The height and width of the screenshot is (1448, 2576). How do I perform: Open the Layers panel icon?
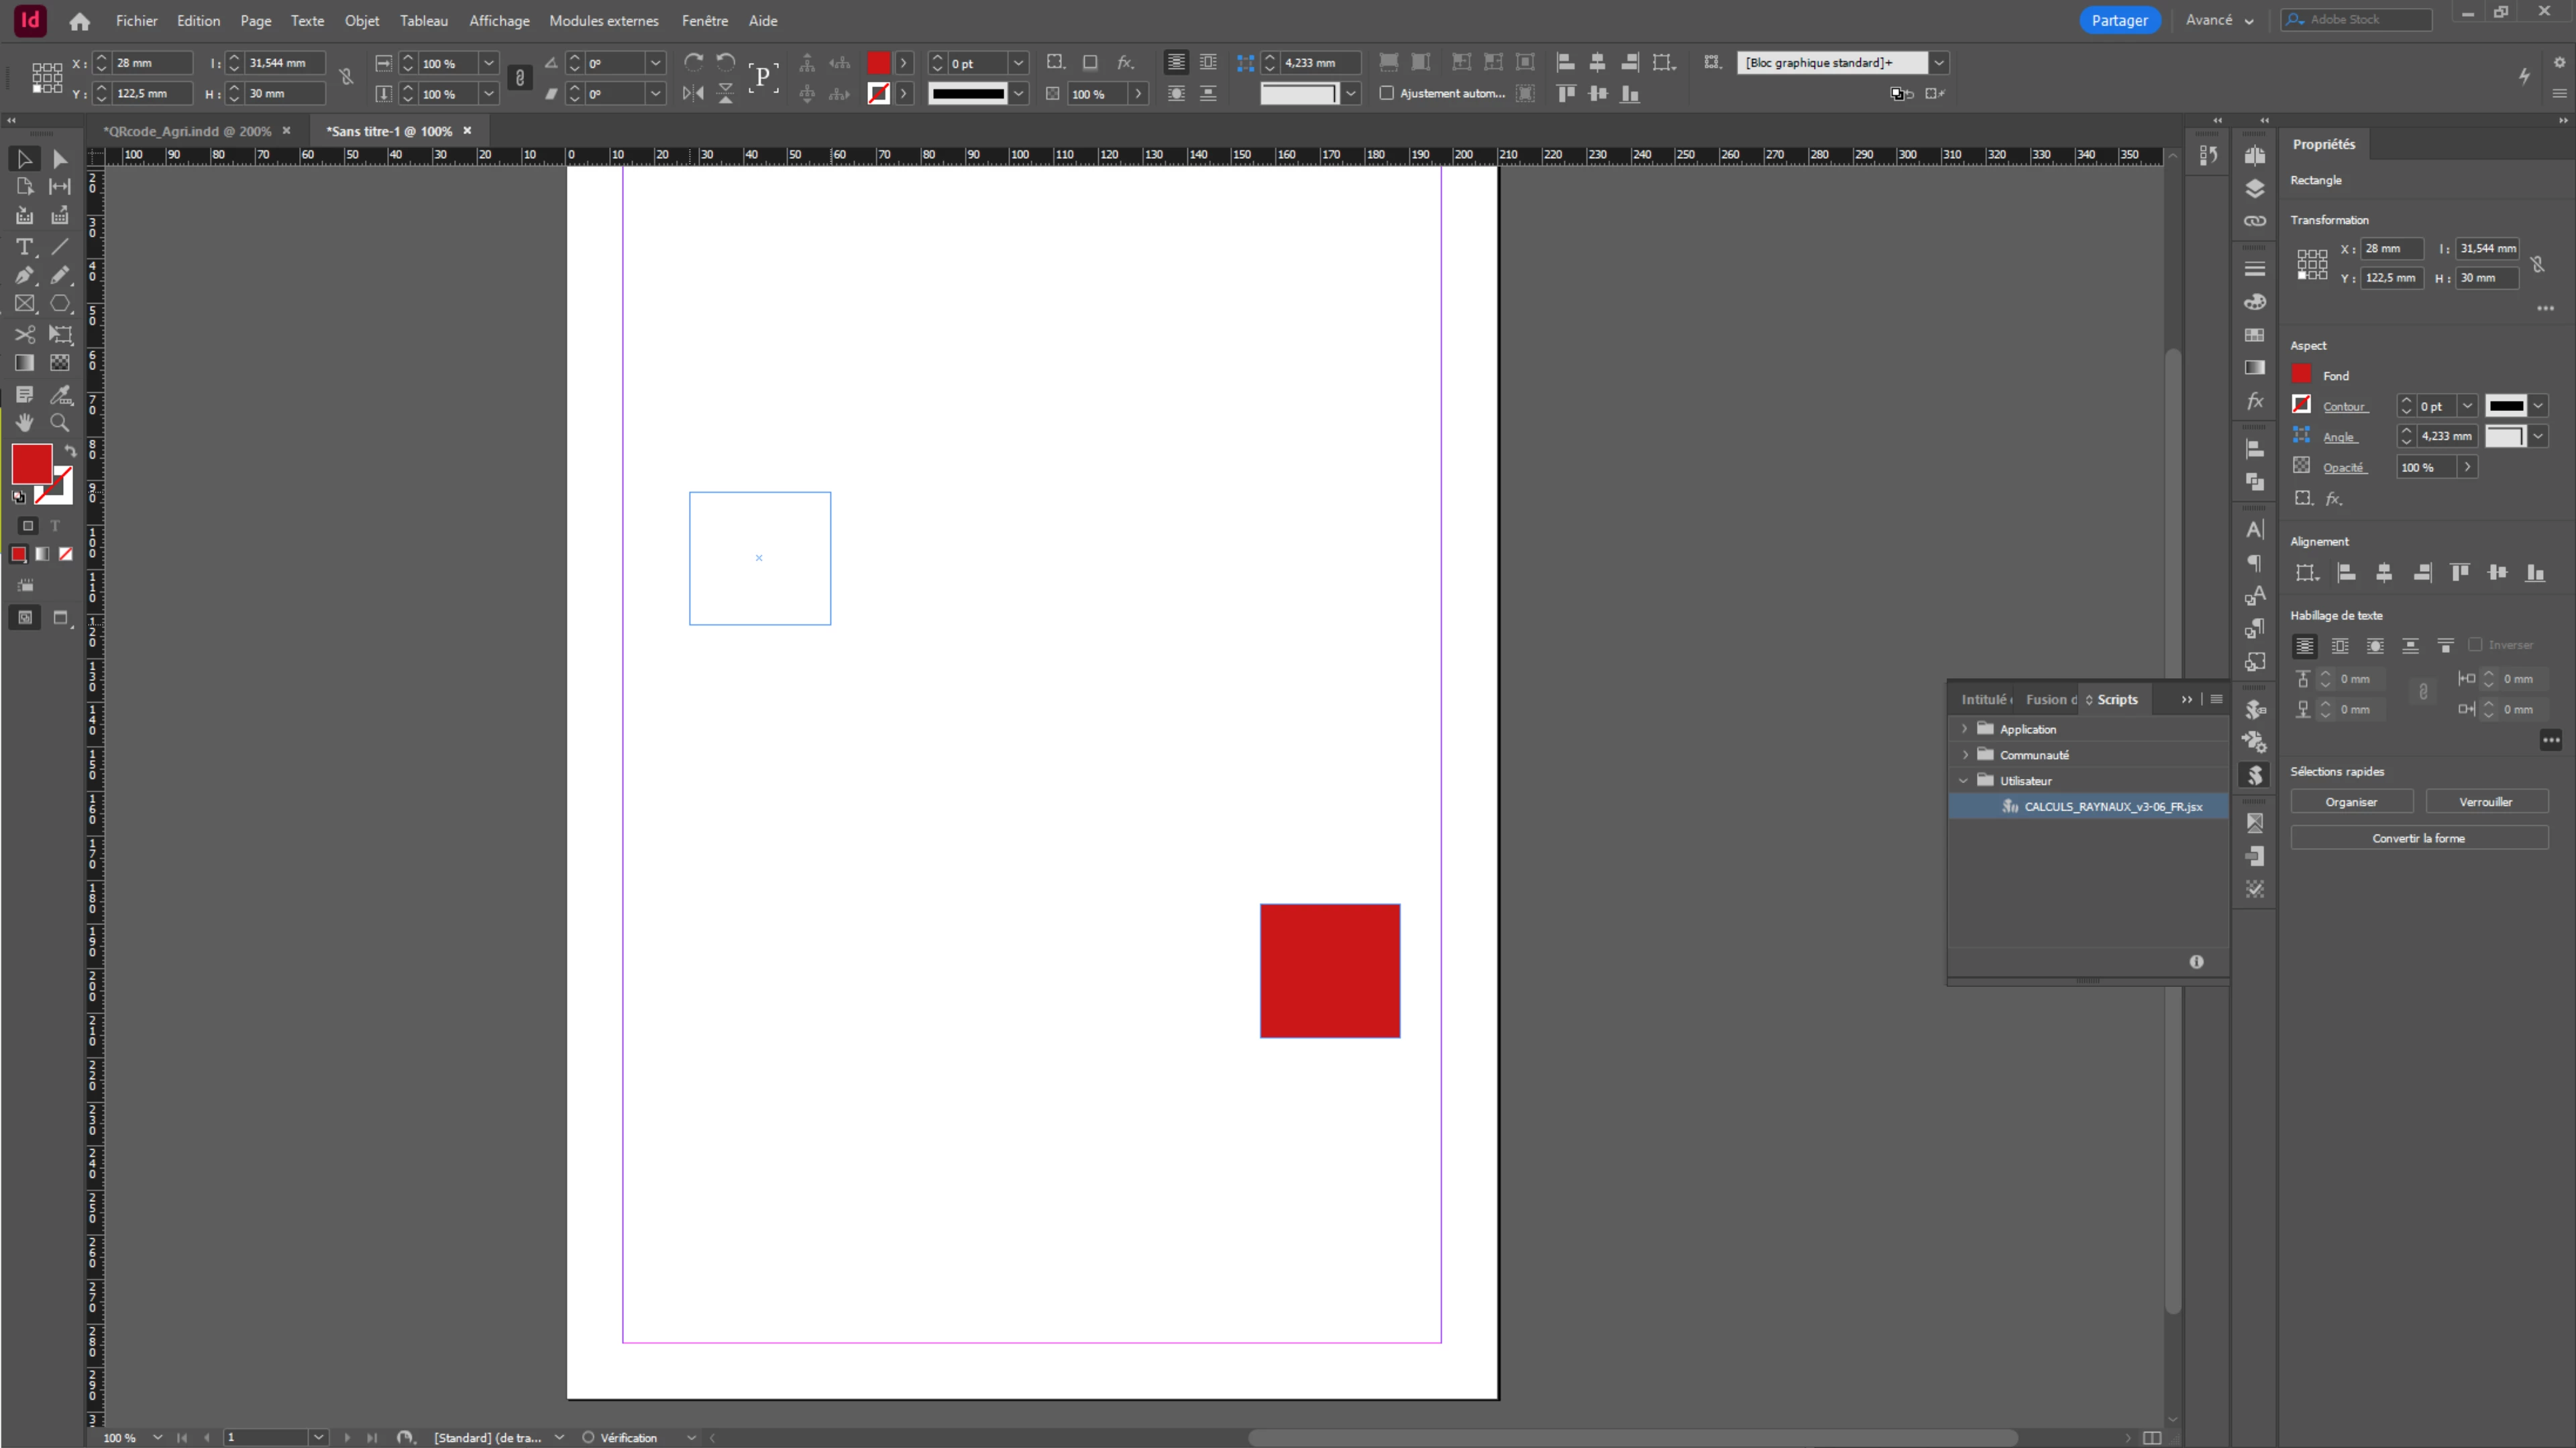click(2254, 188)
